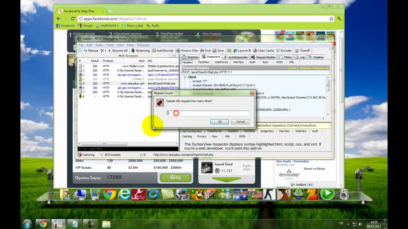408x229 pixels.
Task: Select session 5 www.okeyplus.com row
Action: coord(128,83)
